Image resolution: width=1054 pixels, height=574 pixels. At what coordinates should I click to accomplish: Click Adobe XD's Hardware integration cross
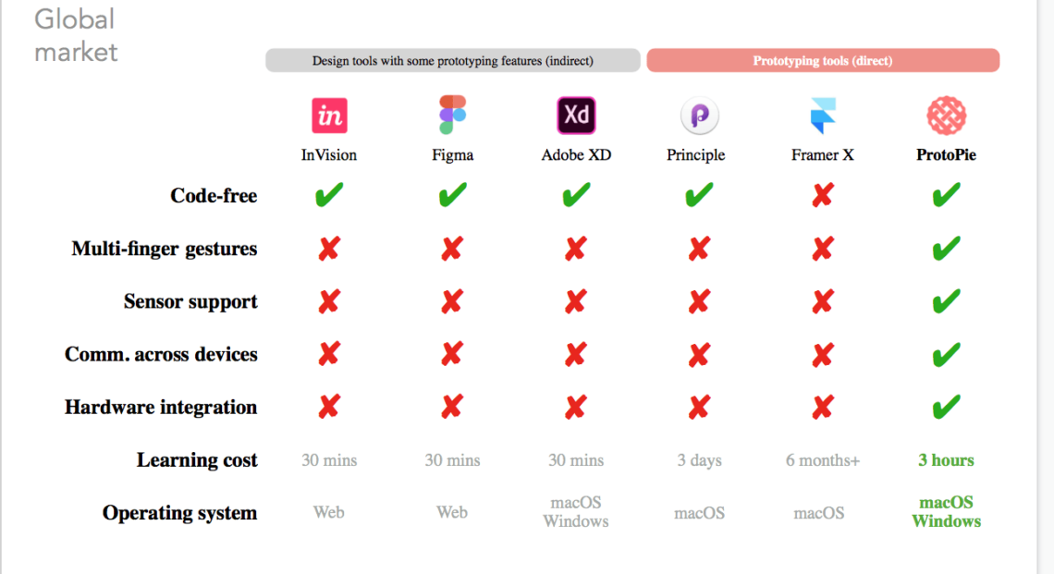click(x=575, y=407)
